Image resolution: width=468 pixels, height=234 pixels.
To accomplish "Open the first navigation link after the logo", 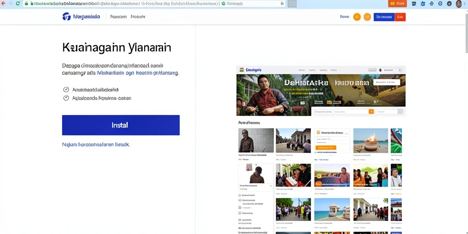I will click(x=118, y=17).
